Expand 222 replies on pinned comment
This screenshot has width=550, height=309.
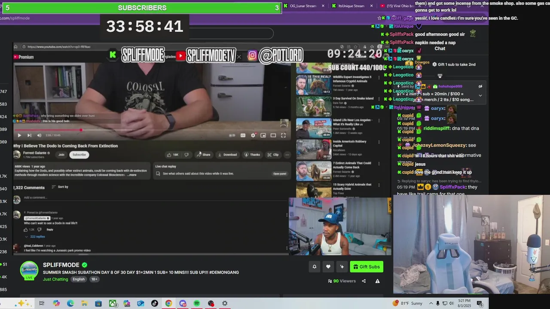[35, 236]
